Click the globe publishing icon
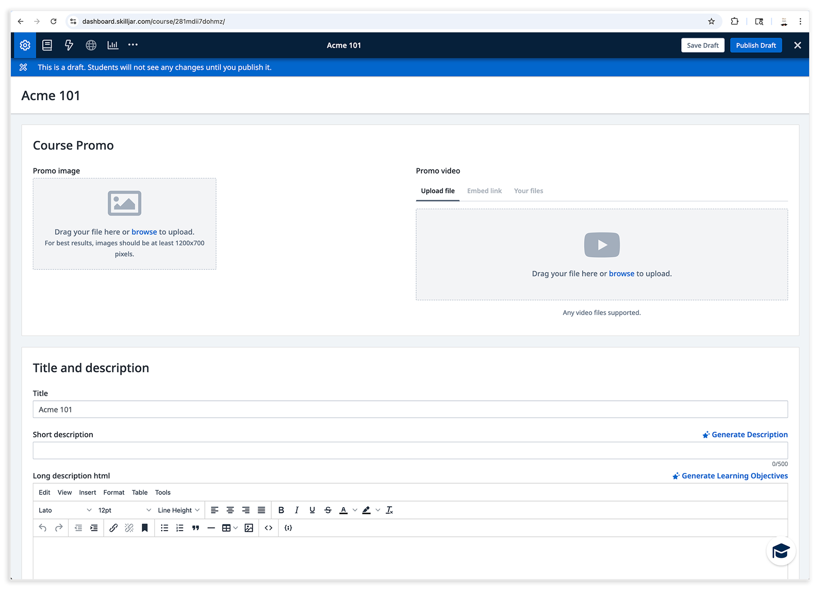This screenshot has width=820, height=590. pos(91,45)
